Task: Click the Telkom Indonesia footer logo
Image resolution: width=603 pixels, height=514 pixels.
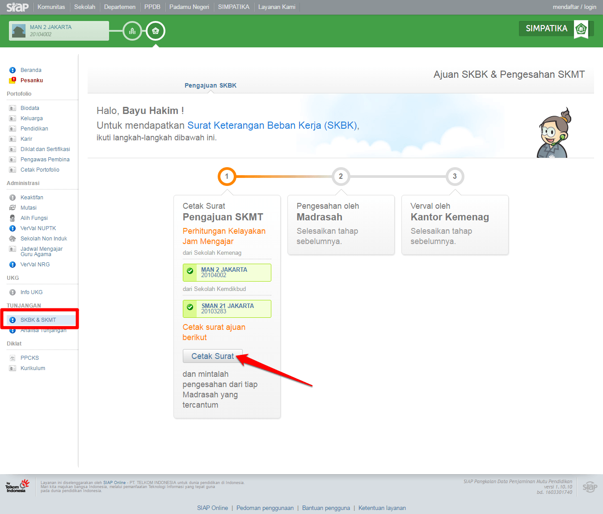Action: [17, 486]
